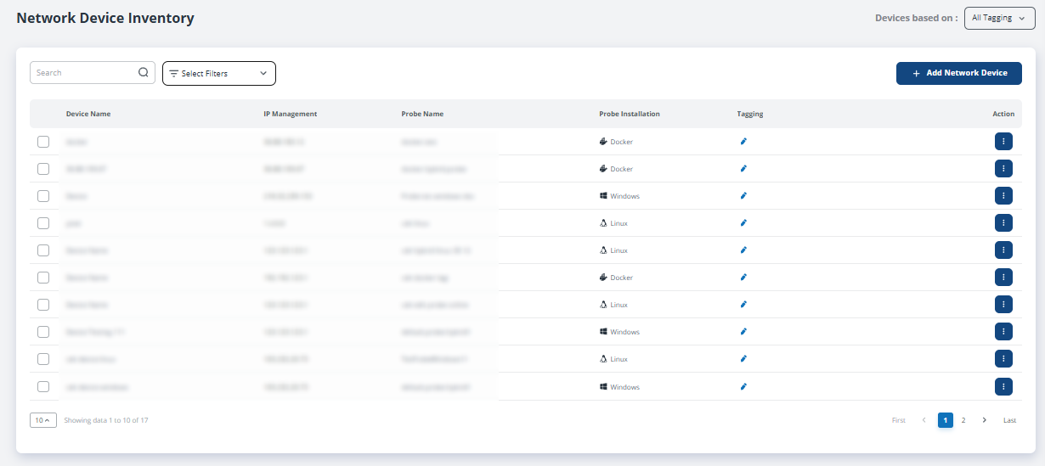Go to page 2 of results
The image size is (1045, 466).
pos(963,420)
